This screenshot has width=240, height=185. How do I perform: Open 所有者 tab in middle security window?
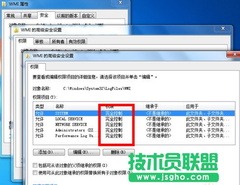(x=58, y=42)
